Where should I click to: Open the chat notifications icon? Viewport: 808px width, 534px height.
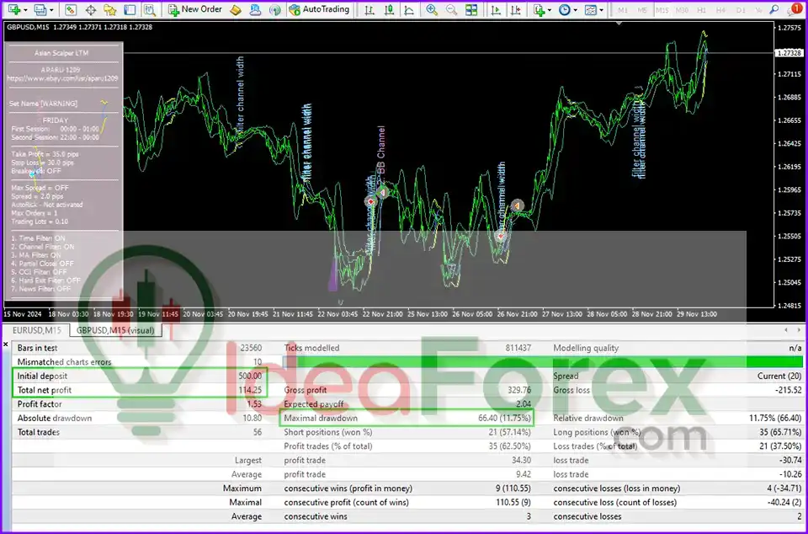click(x=794, y=9)
